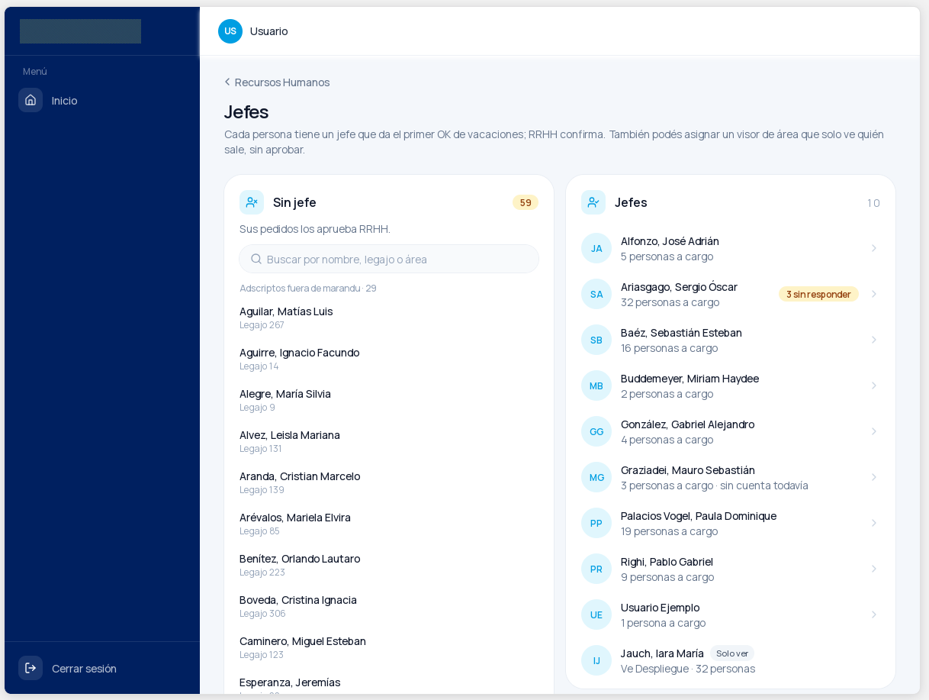The height and width of the screenshot is (700, 929).
Task: Click the SB avatar for Baéz
Action: click(596, 340)
